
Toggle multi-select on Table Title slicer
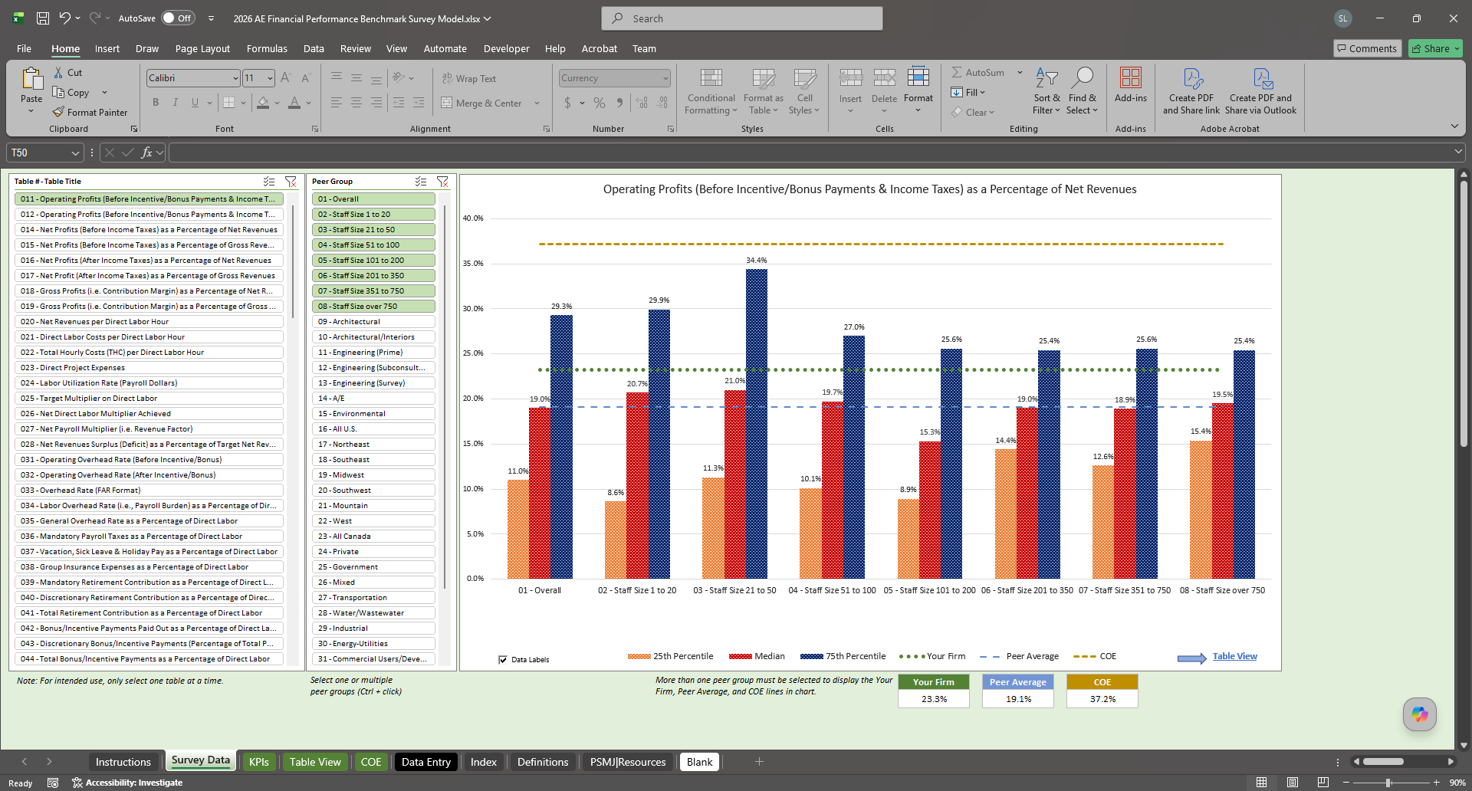point(269,182)
